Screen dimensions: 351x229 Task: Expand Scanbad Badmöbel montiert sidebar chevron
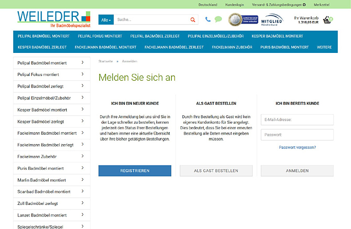click(x=82, y=191)
